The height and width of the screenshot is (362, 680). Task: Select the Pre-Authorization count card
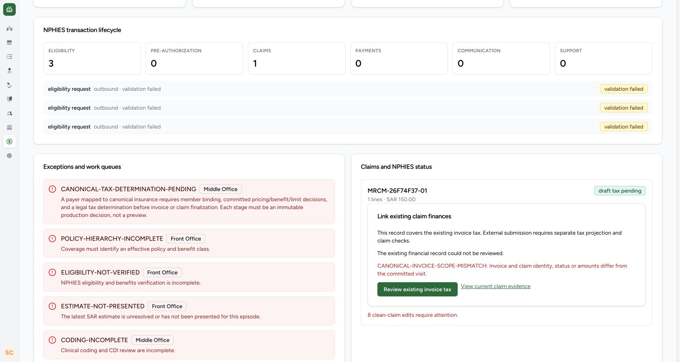[x=194, y=59]
